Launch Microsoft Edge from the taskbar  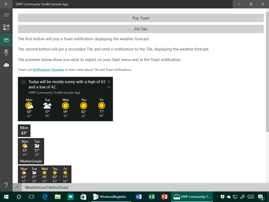coord(45,197)
